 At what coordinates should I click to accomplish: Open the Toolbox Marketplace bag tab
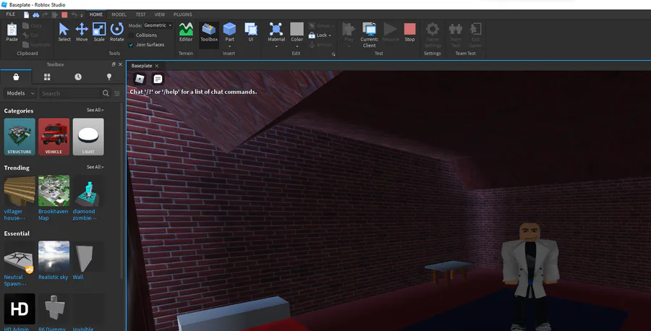[x=16, y=77]
